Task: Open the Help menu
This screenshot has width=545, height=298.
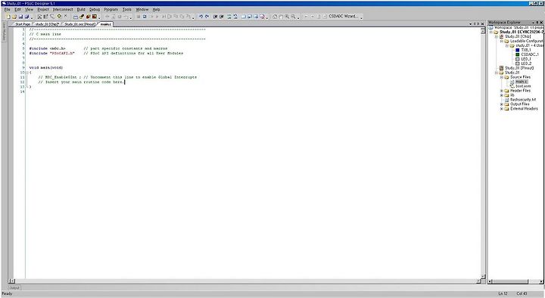Action: click(157, 9)
